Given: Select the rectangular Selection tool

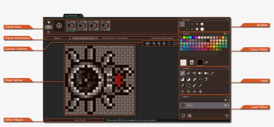Looking at the screenshot, I should coord(188,85).
